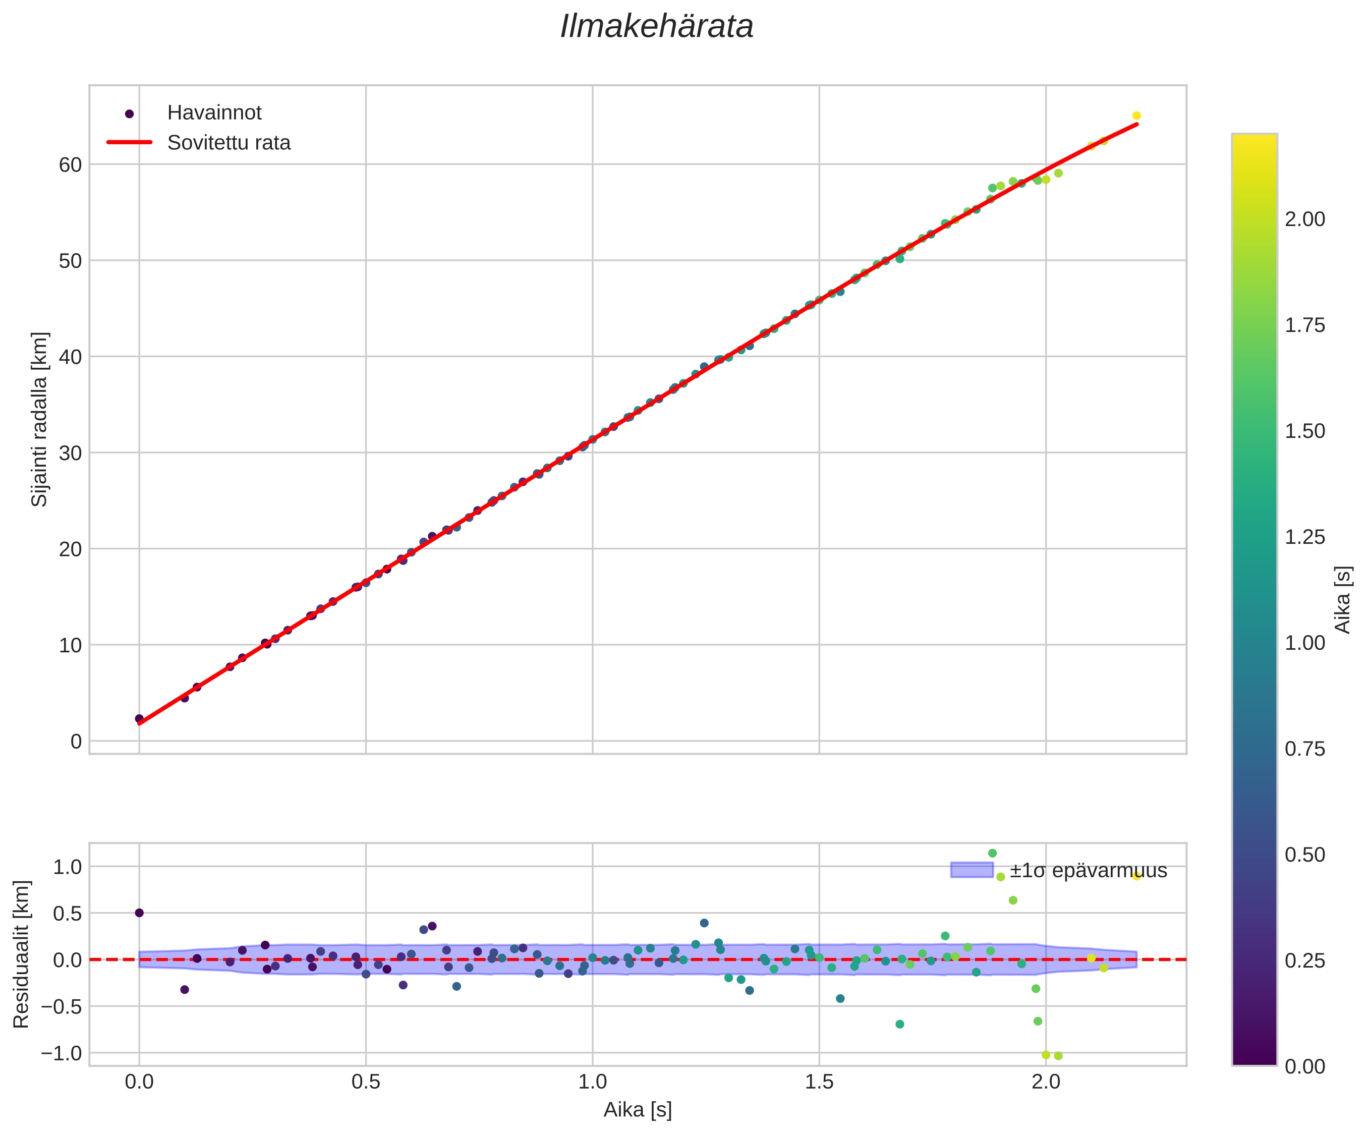
Task: Click the Sovitettu rata legend label
Action: [x=229, y=142]
